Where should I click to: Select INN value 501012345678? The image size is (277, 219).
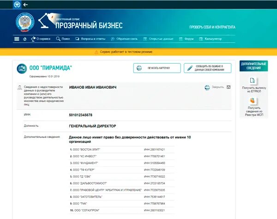(x=80, y=115)
